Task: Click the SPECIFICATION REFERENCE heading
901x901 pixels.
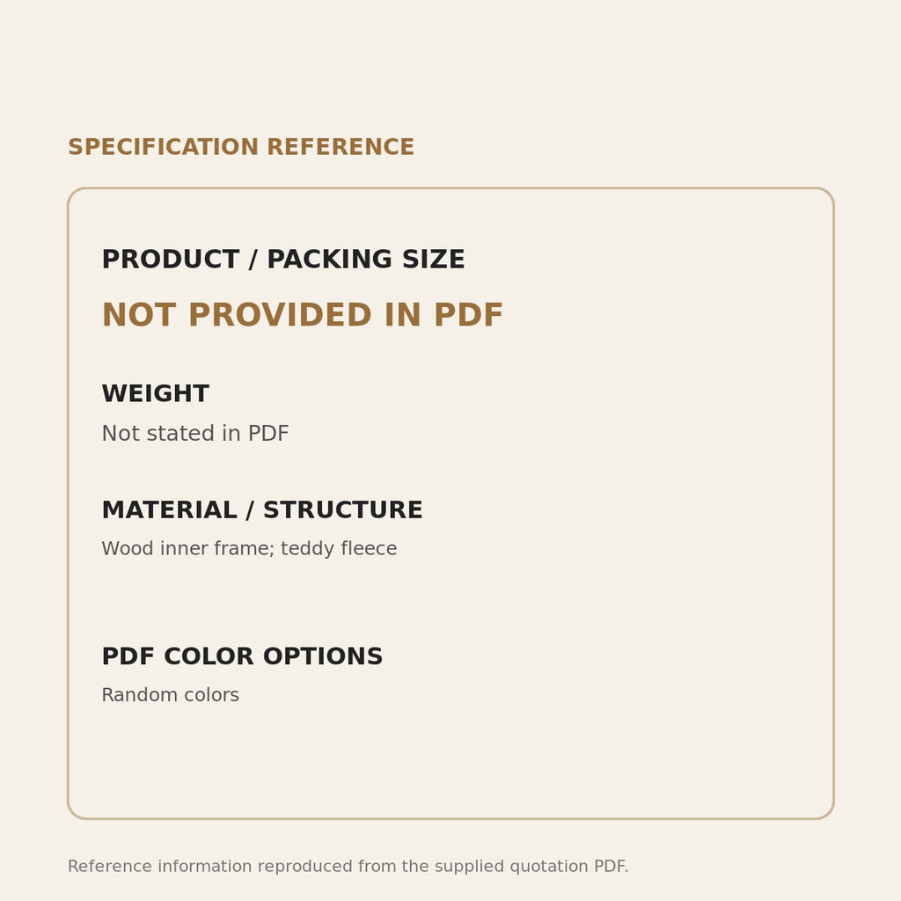Action: pos(241,147)
